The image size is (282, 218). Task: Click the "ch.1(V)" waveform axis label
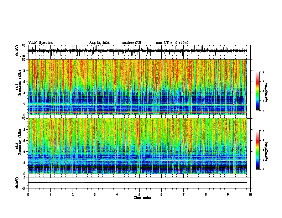click(x=17, y=51)
